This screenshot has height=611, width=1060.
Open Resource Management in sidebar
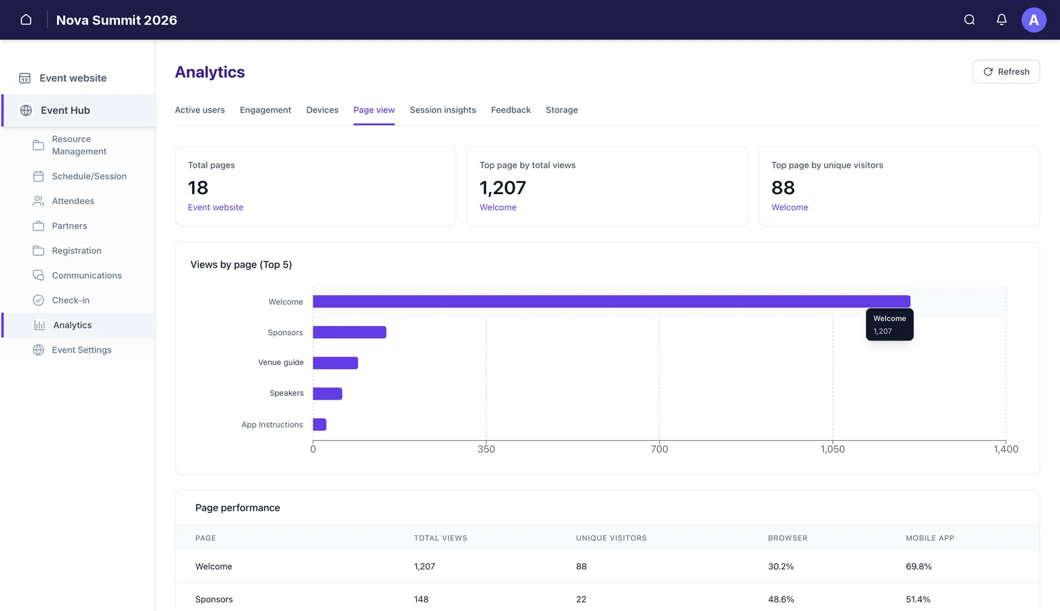click(79, 145)
